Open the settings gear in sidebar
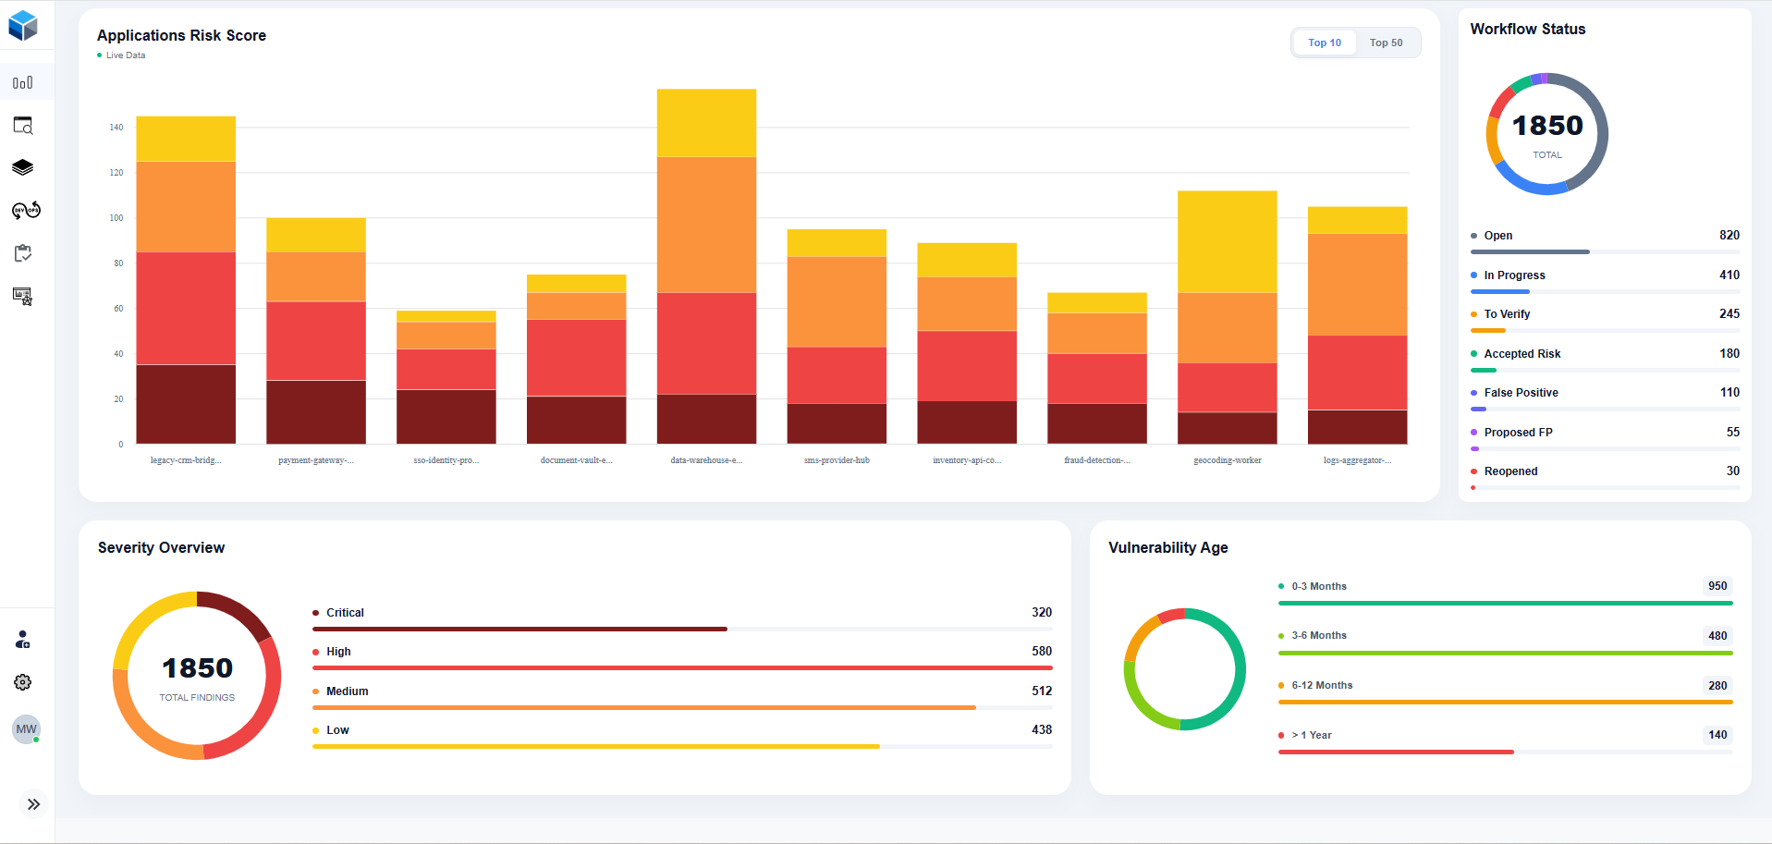The image size is (1772, 844). 23,682
